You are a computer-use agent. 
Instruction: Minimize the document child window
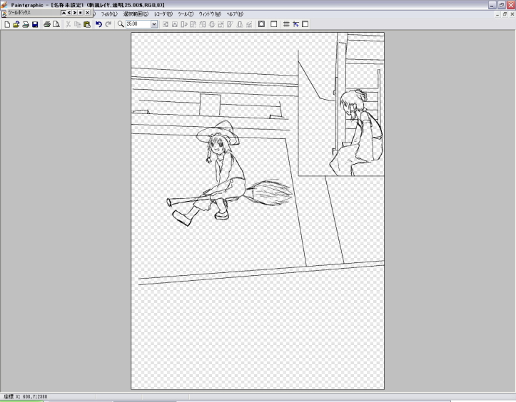pyautogui.click(x=497, y=14)
